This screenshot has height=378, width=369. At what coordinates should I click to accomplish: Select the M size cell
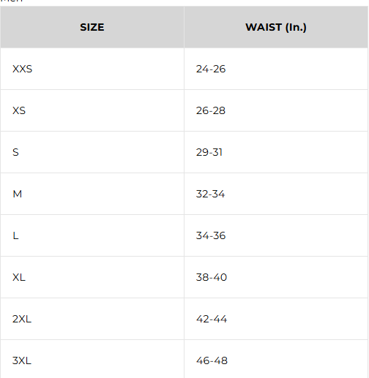click(x=92, y=194)
